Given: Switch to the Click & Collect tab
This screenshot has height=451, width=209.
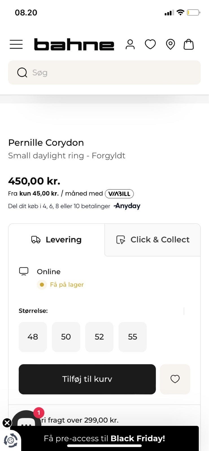Looking at the screenshot, I should click(x=153, y=240).
